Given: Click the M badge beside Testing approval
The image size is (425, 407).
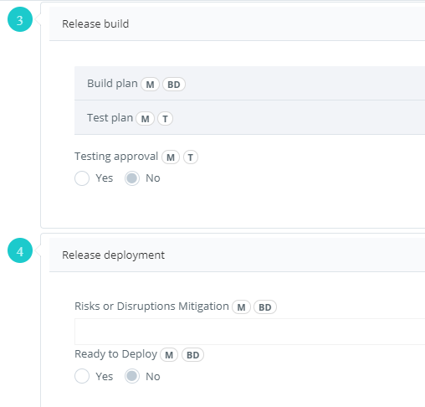Looking at the screenshot, I should tap(171, 157).
